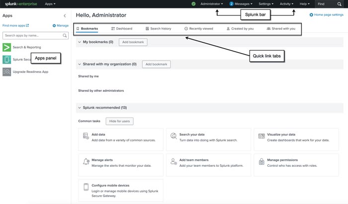Click the green health status check icon

tap(193, 4)
